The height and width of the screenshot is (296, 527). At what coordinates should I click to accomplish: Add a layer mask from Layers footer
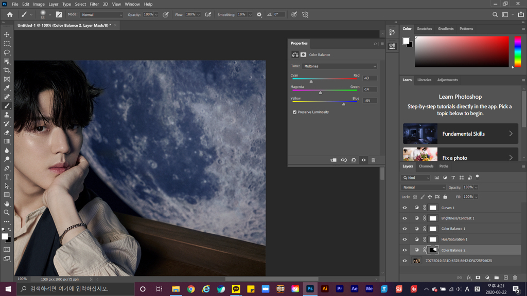coord(478,277)
